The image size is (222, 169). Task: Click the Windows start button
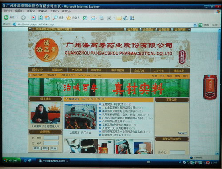click(x=11, y=161)
